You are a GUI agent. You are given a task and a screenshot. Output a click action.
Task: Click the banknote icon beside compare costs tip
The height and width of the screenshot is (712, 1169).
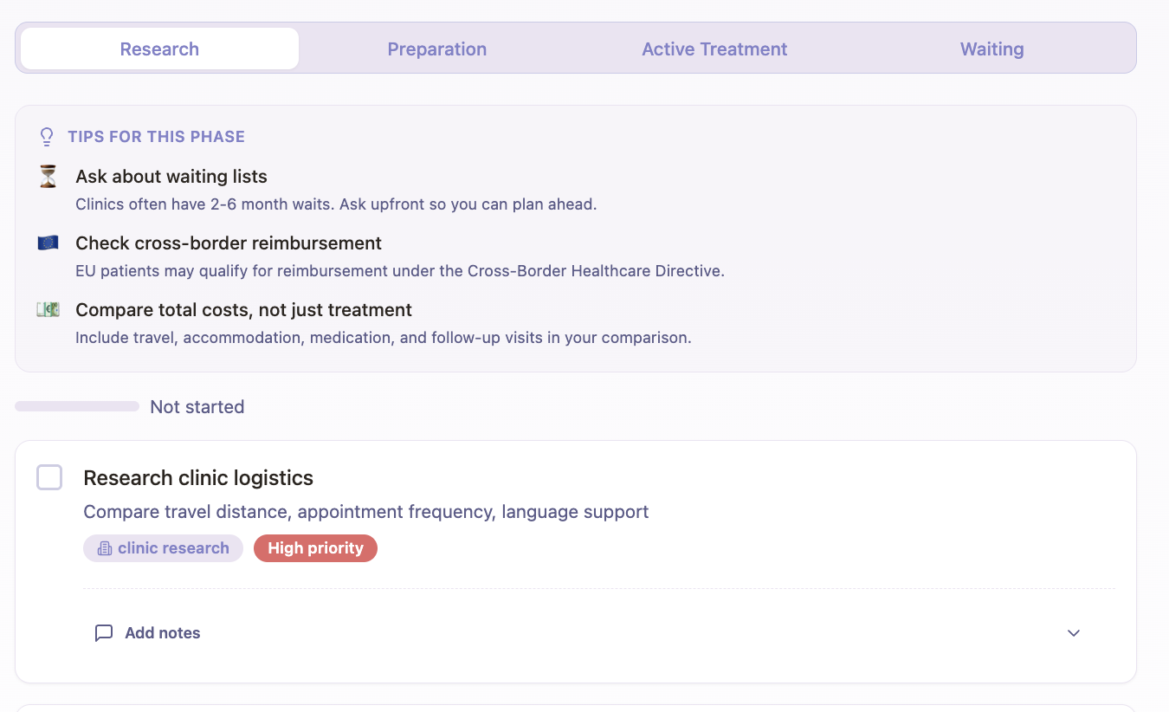(x=48, y=309)
